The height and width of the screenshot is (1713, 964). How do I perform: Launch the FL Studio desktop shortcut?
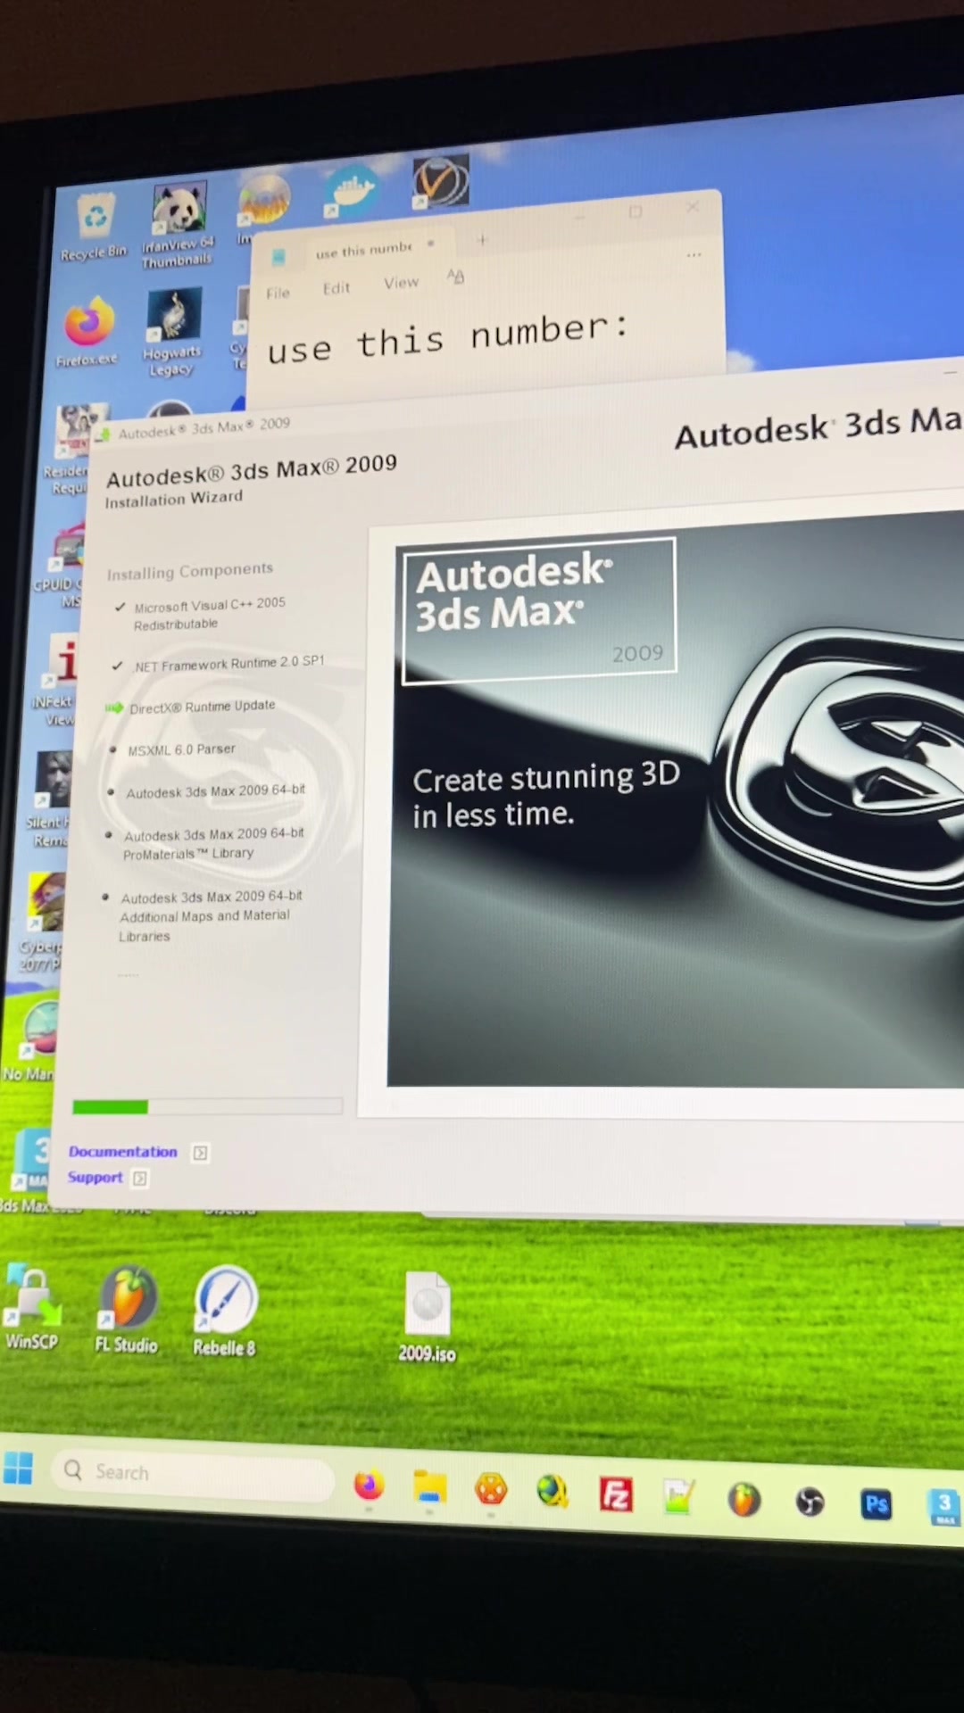click(127, 1310)
